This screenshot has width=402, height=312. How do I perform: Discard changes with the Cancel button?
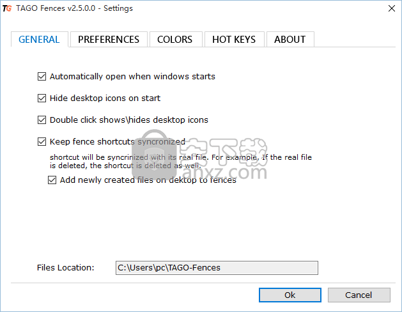point(359,295)
